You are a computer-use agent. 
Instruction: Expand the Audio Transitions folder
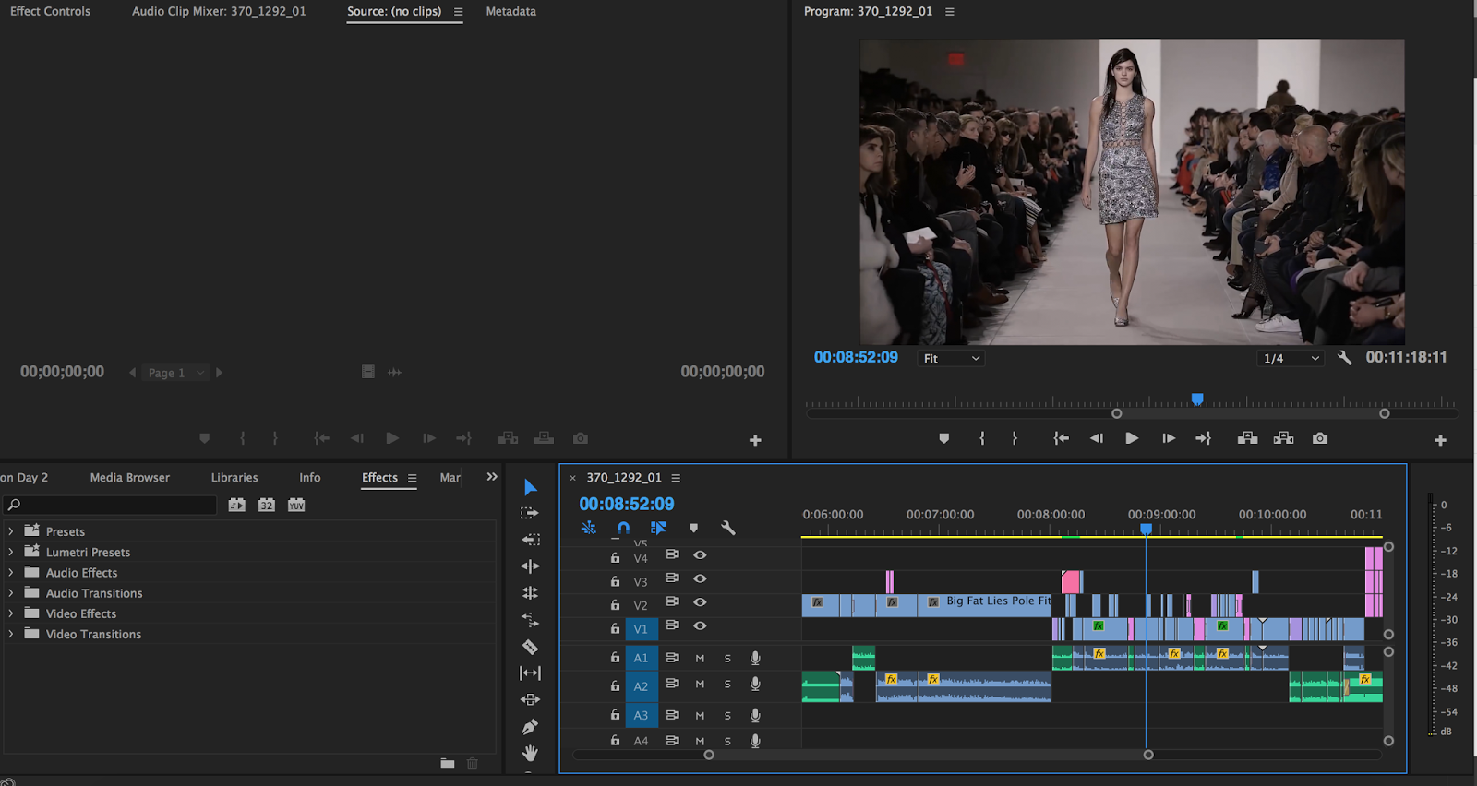(10, 593)
